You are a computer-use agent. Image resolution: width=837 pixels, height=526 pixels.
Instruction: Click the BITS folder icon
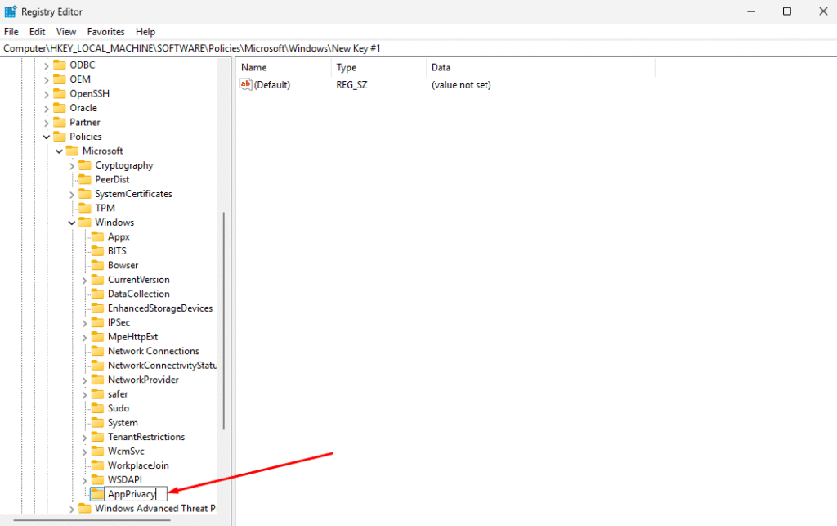tap(97, 251)
